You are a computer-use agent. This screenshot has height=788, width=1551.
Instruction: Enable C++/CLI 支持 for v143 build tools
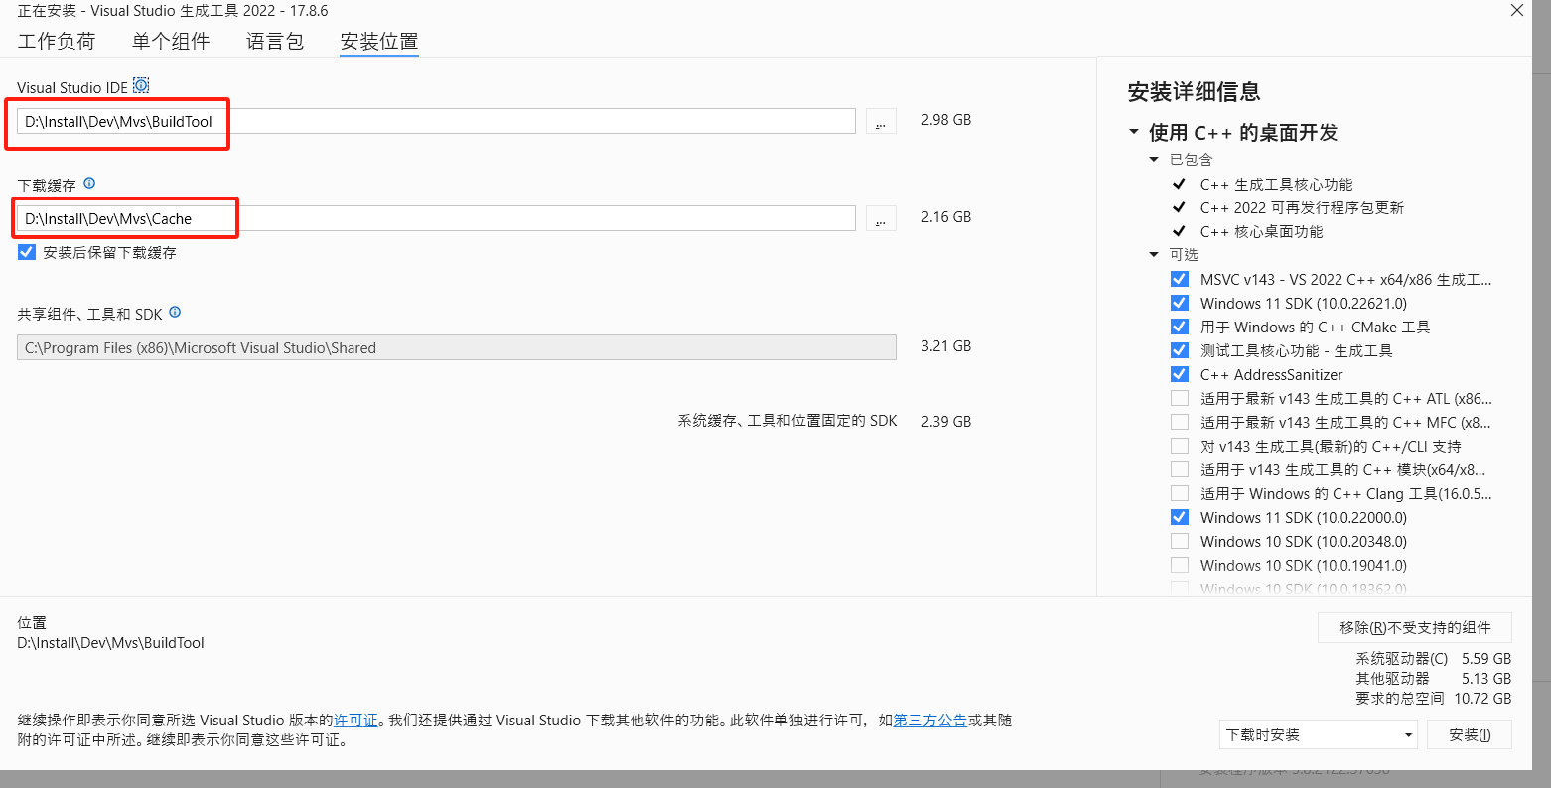1180,447
